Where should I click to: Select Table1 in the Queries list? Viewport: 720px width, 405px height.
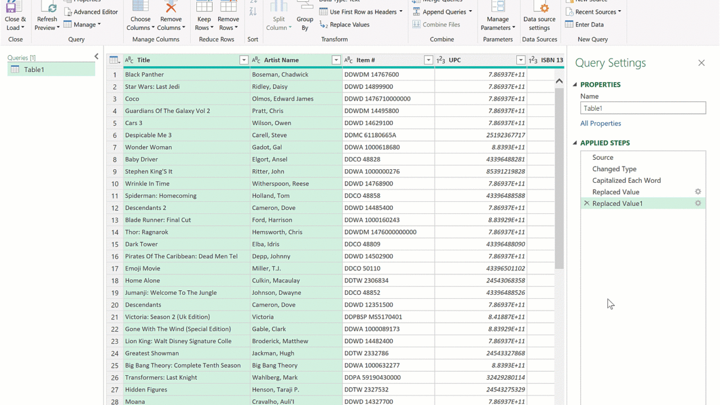pos(51,70)
